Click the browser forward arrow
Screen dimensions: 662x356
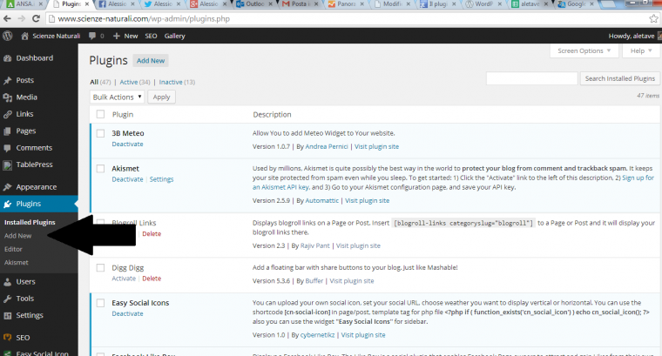click(22, 18)
